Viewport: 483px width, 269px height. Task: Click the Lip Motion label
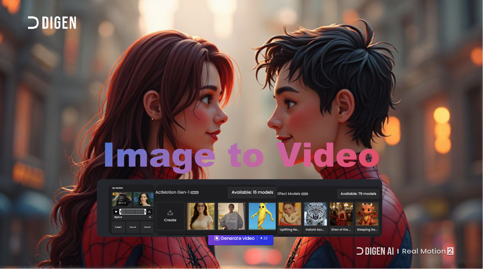[118, 188]
